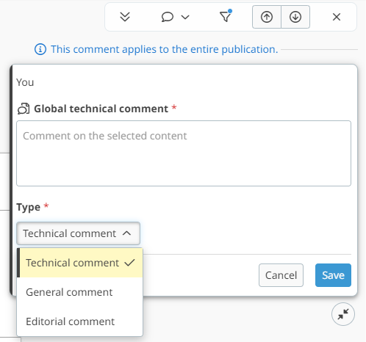Click the global comment document icon
Screen dimensions: 366x342
(x=24, y=109)
